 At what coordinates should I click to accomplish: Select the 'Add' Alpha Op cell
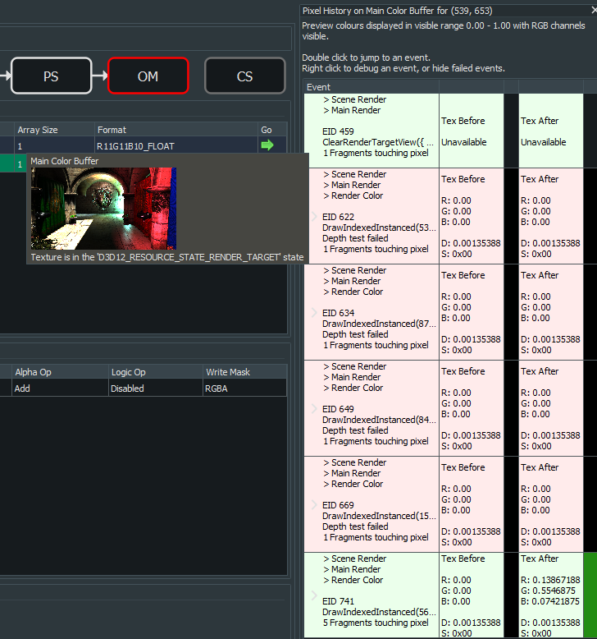click(x=60, y=388)
